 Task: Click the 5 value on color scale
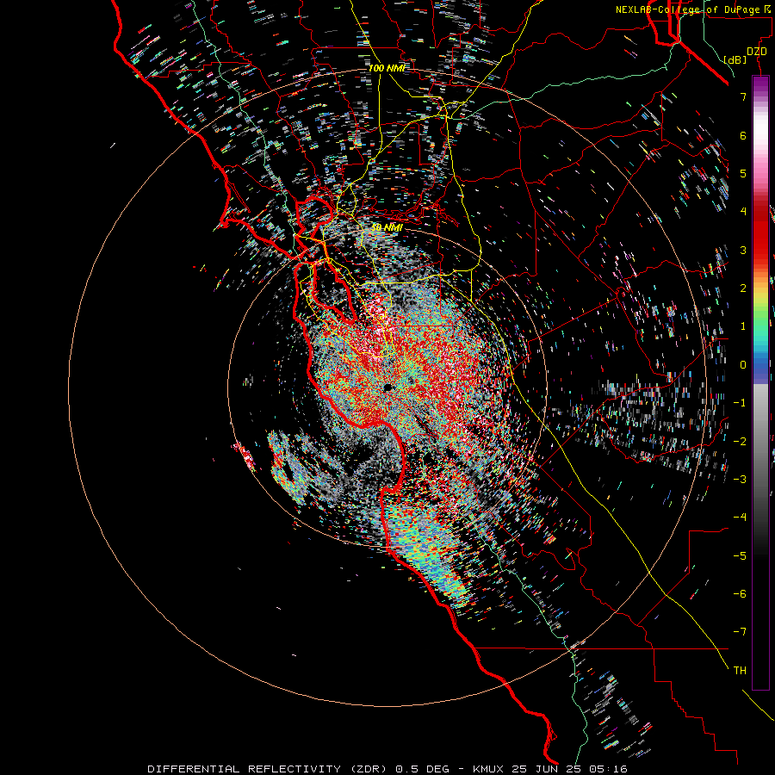click(x=743, y=173)
